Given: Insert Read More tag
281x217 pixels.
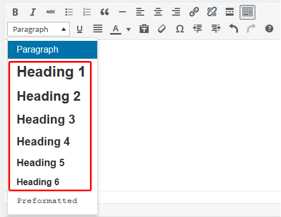Looking at the screenshot, I should (230, 12).
